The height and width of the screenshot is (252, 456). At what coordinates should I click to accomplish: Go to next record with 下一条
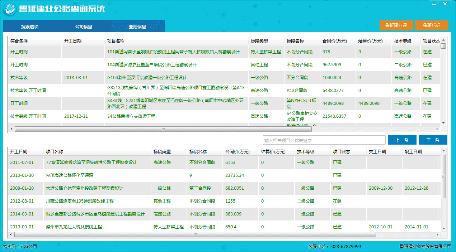pyautogui.click(x=433, y=140)
